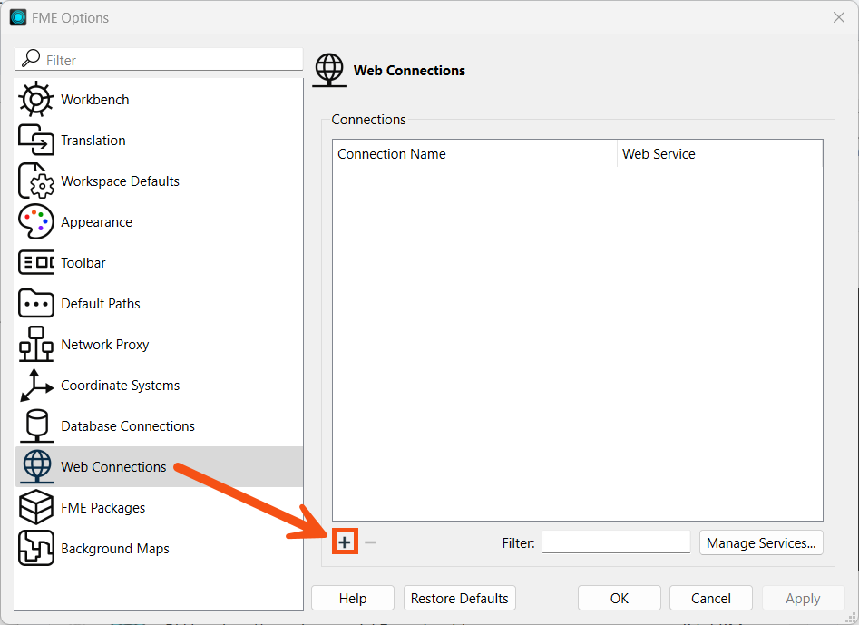Click the FME Packages box icon
This screenshot has width=859, height=625.
tap(36, 507)
